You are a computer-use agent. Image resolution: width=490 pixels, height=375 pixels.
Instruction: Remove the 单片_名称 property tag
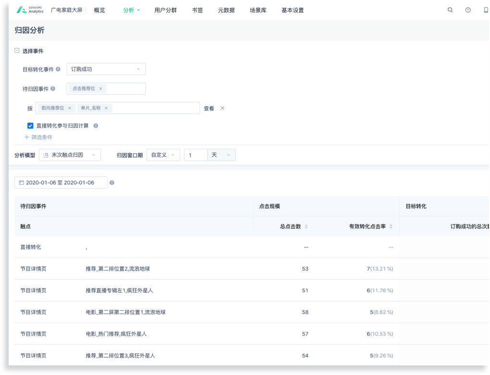coord(106,108)
